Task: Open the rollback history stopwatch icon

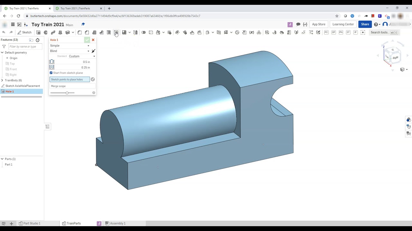Action: point(38,40)
